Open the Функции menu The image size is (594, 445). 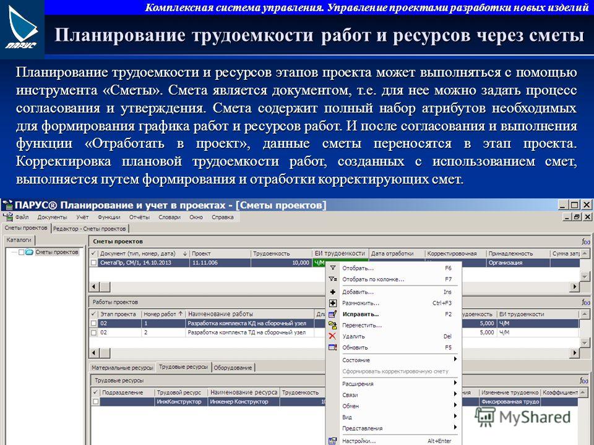pos(109,217)
